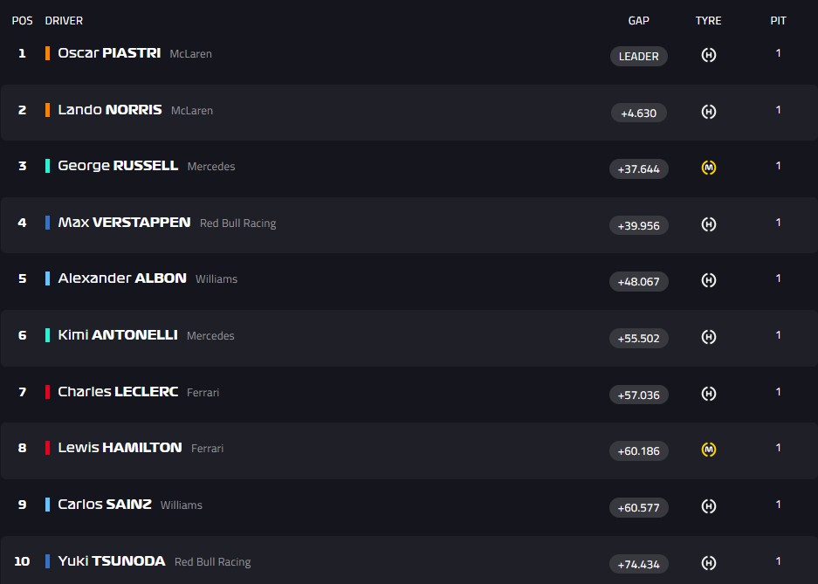Click Hamilton's medium tyre icon
Image resolution: width=818 pixels, height=584 pixels.
coord(709,450)
